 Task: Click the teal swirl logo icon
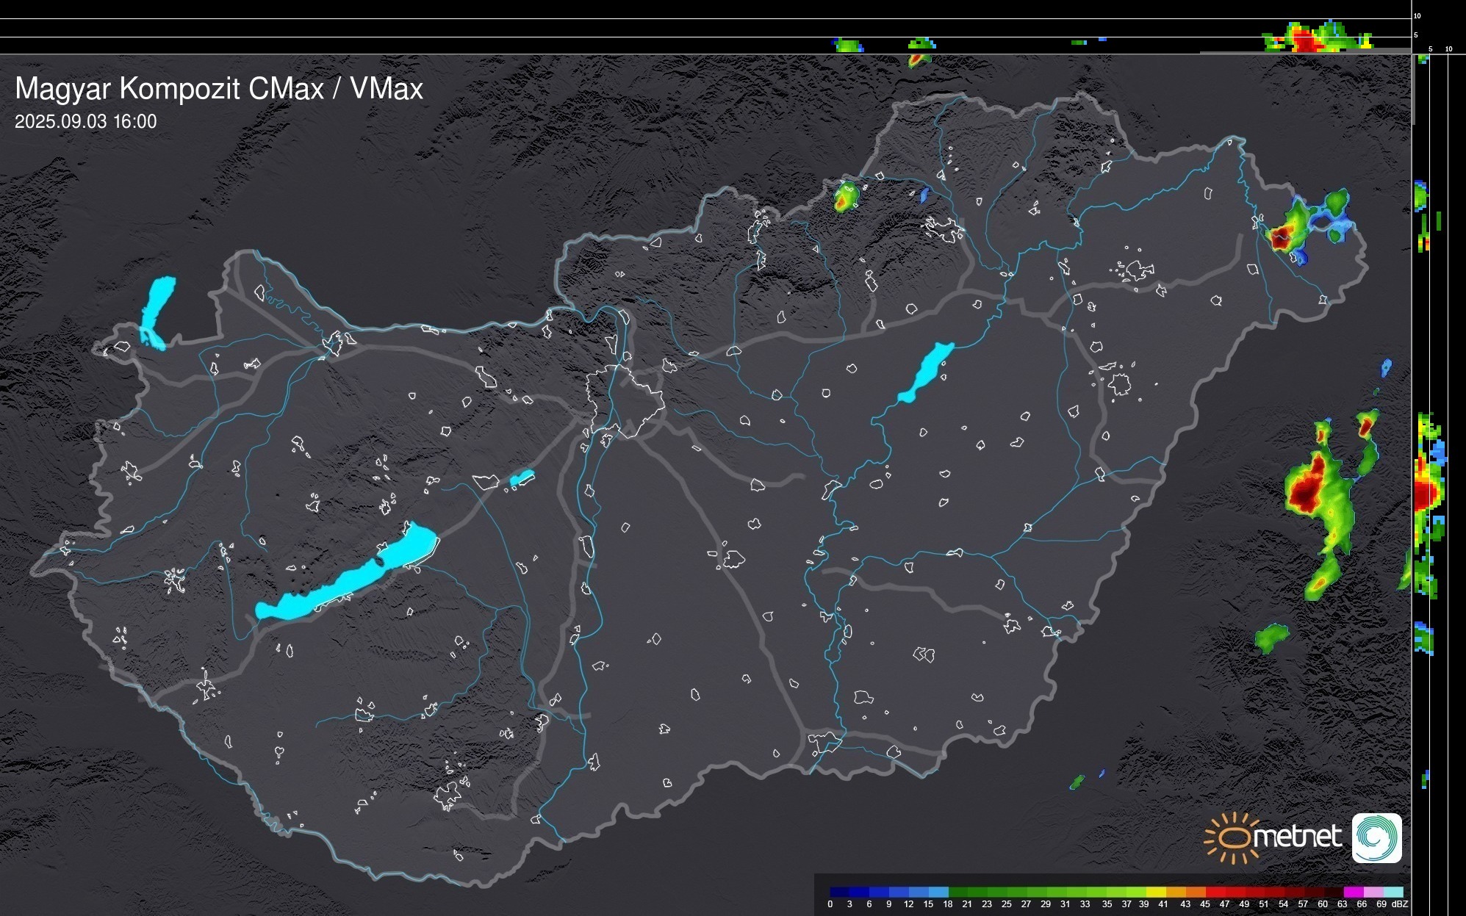(x=1376, y=837)
